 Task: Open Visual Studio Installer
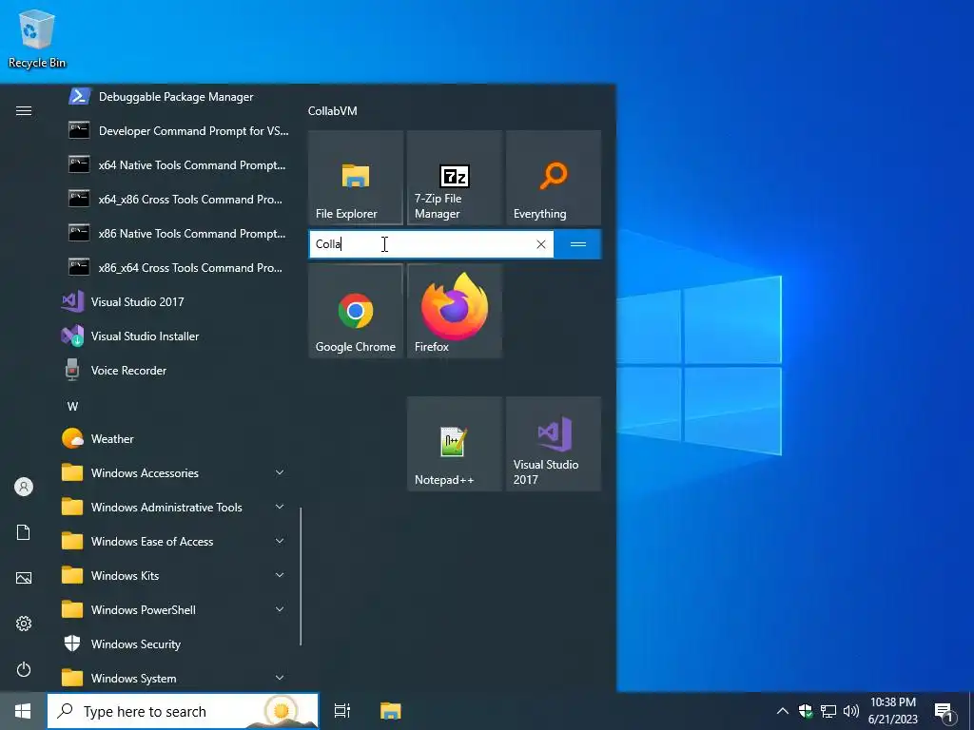pyautogui.click(x=177, y=336)
